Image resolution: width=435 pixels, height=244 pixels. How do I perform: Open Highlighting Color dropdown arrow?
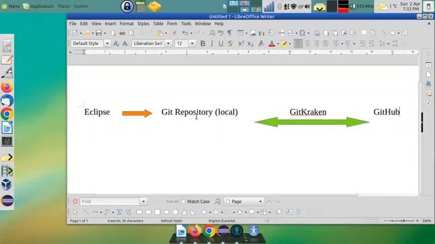(x=290, y=43)
